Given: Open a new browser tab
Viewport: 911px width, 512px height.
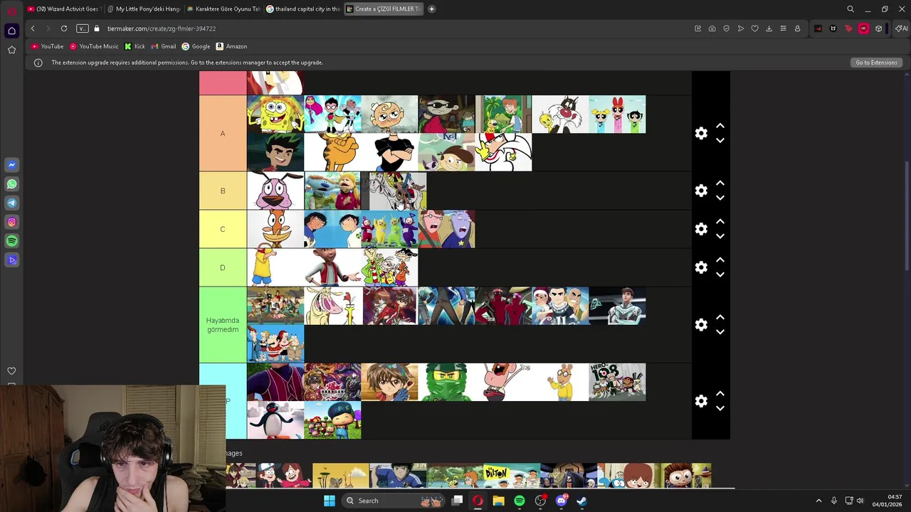Looking at the screenshot, I should (x=431, y=9).
